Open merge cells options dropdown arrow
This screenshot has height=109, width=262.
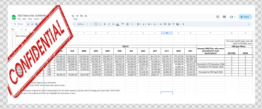pos(134,24)
